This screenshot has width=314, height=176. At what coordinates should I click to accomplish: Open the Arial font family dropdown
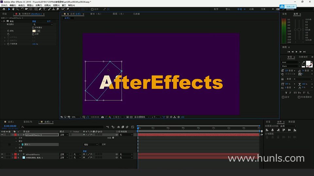click(x=291, y=63)
